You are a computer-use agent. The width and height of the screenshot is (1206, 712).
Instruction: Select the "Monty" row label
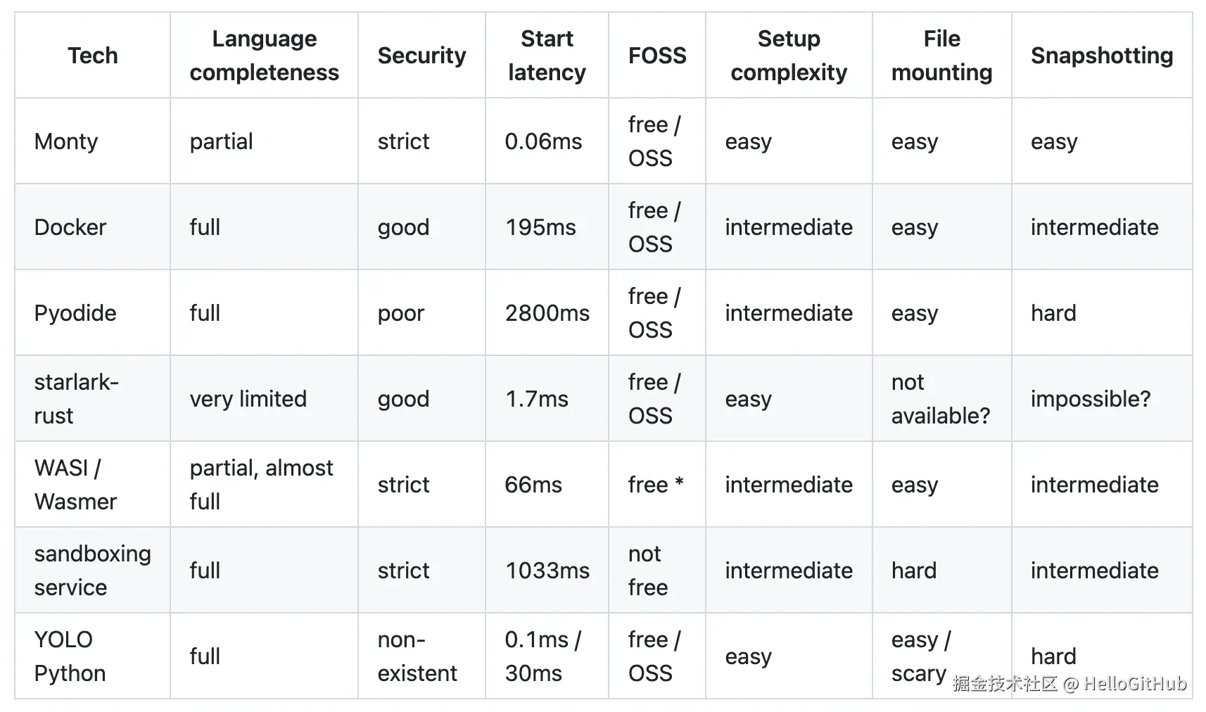point(66,141)
